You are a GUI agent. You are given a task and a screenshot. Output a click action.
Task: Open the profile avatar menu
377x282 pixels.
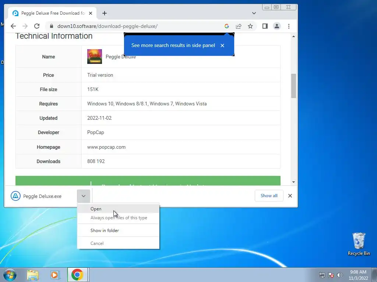pyautogui.click(x=277, y=26)
